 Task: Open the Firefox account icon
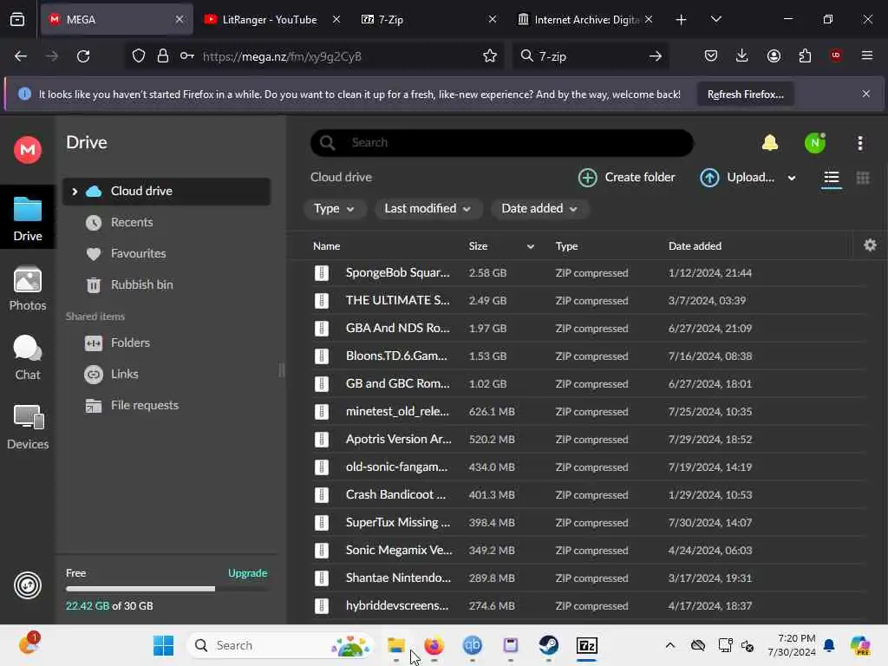[x=774, y=55]
